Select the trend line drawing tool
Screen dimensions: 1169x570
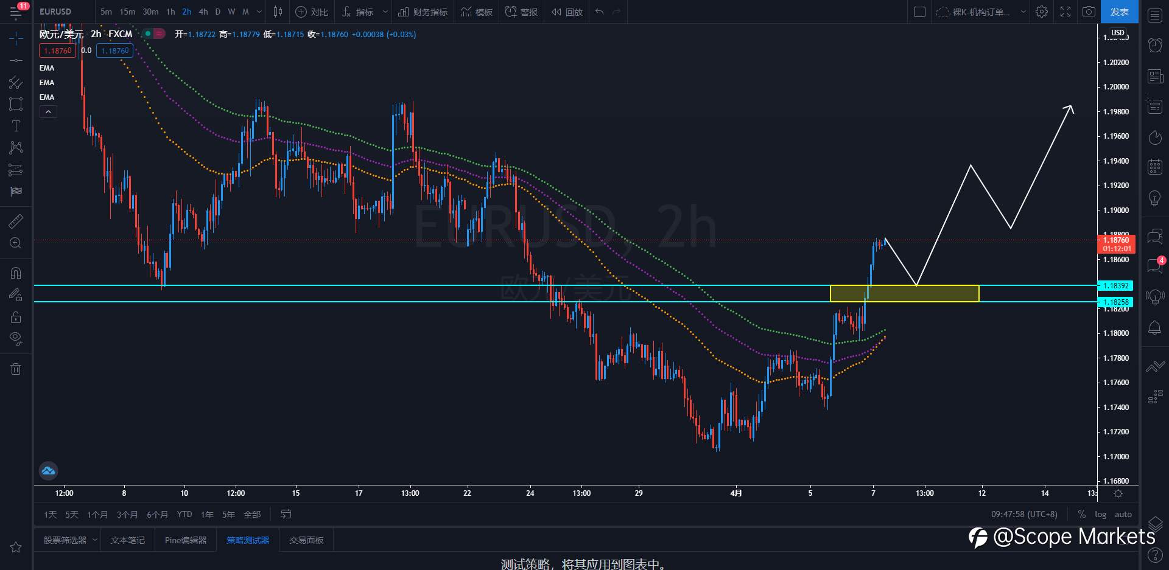(x=16, y=60)
